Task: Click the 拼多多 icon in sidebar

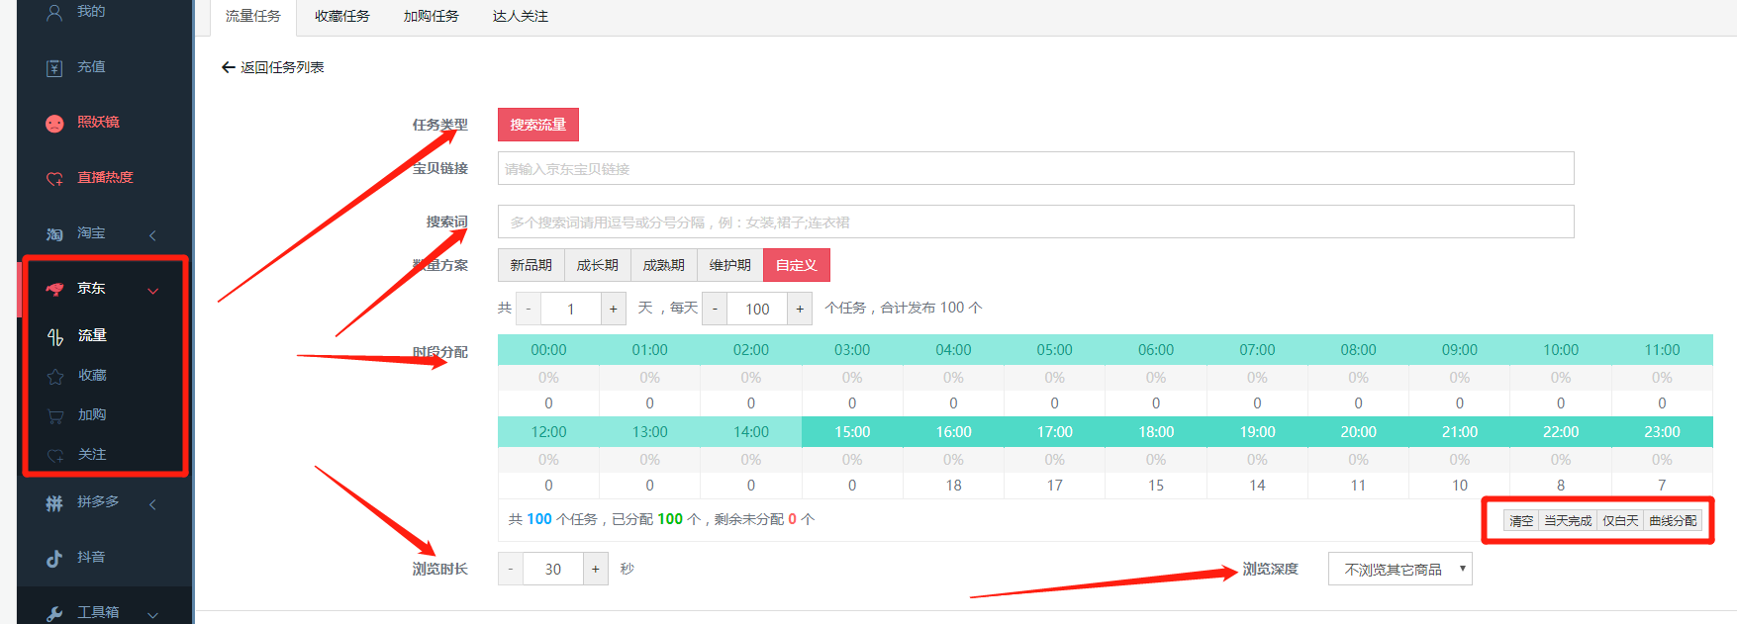Action: pyautogui.click(x=54, y=503)
